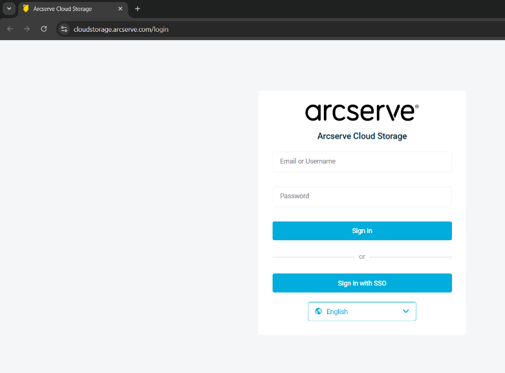Close the Arcserve Cloud Storage tab
The image size is (505, 373).
pyautogui.click(x=120, y=9)
